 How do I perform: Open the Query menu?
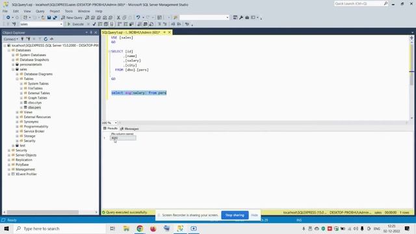[40, 11]
